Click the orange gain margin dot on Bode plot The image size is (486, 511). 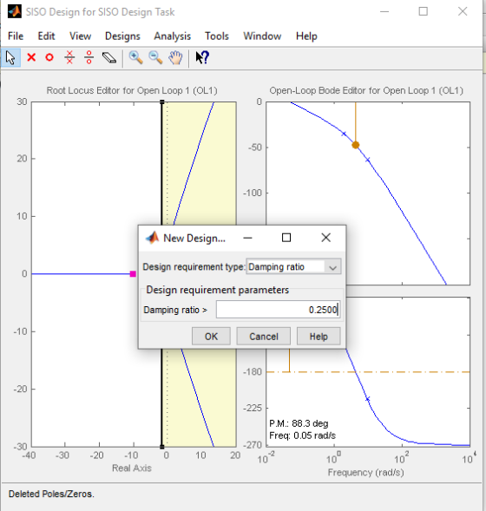356,145
